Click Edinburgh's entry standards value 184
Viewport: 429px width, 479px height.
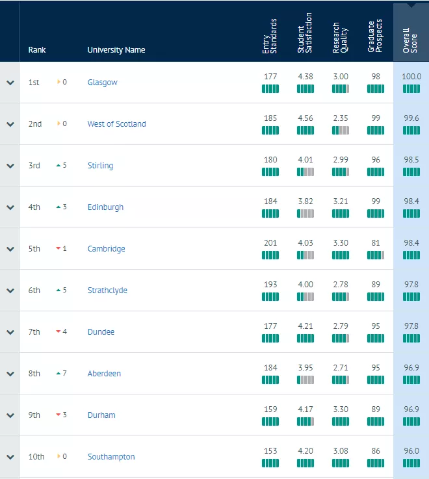point(270,201)
